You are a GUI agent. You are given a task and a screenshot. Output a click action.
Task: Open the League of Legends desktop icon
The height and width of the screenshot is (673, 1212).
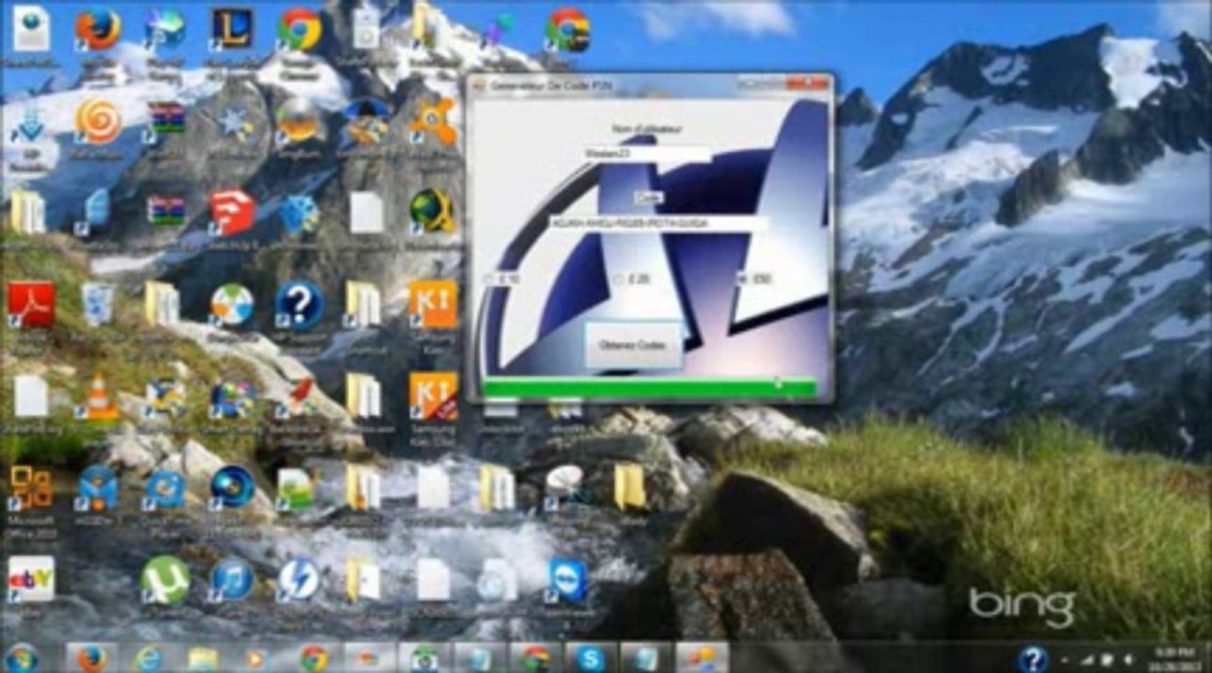click(232, 30)
